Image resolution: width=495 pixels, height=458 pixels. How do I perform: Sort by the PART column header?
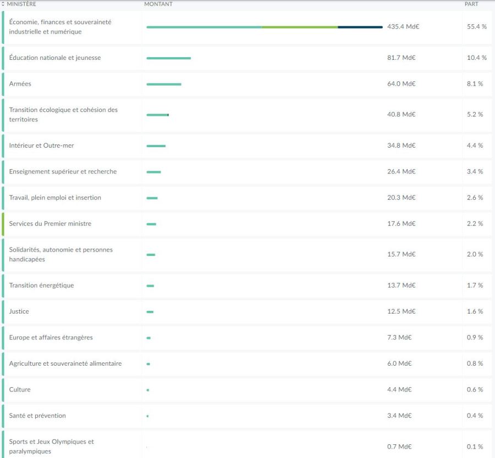click(x=471, y=4)
